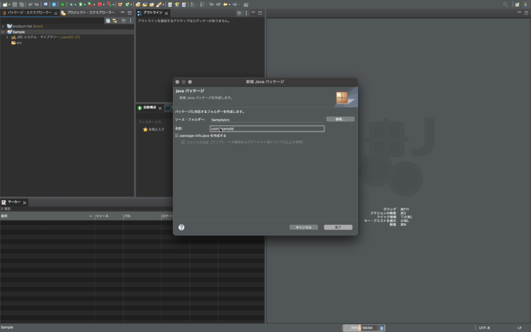Collapse the Sample project node
This screenshot has height=332, width=531.
[3, 32]
